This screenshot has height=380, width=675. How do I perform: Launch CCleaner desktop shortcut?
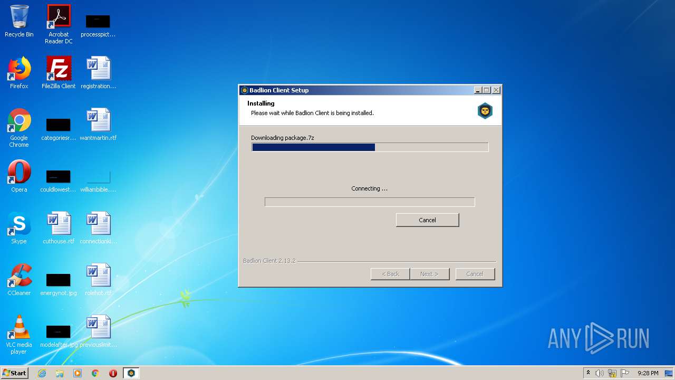tap(19, 280)
